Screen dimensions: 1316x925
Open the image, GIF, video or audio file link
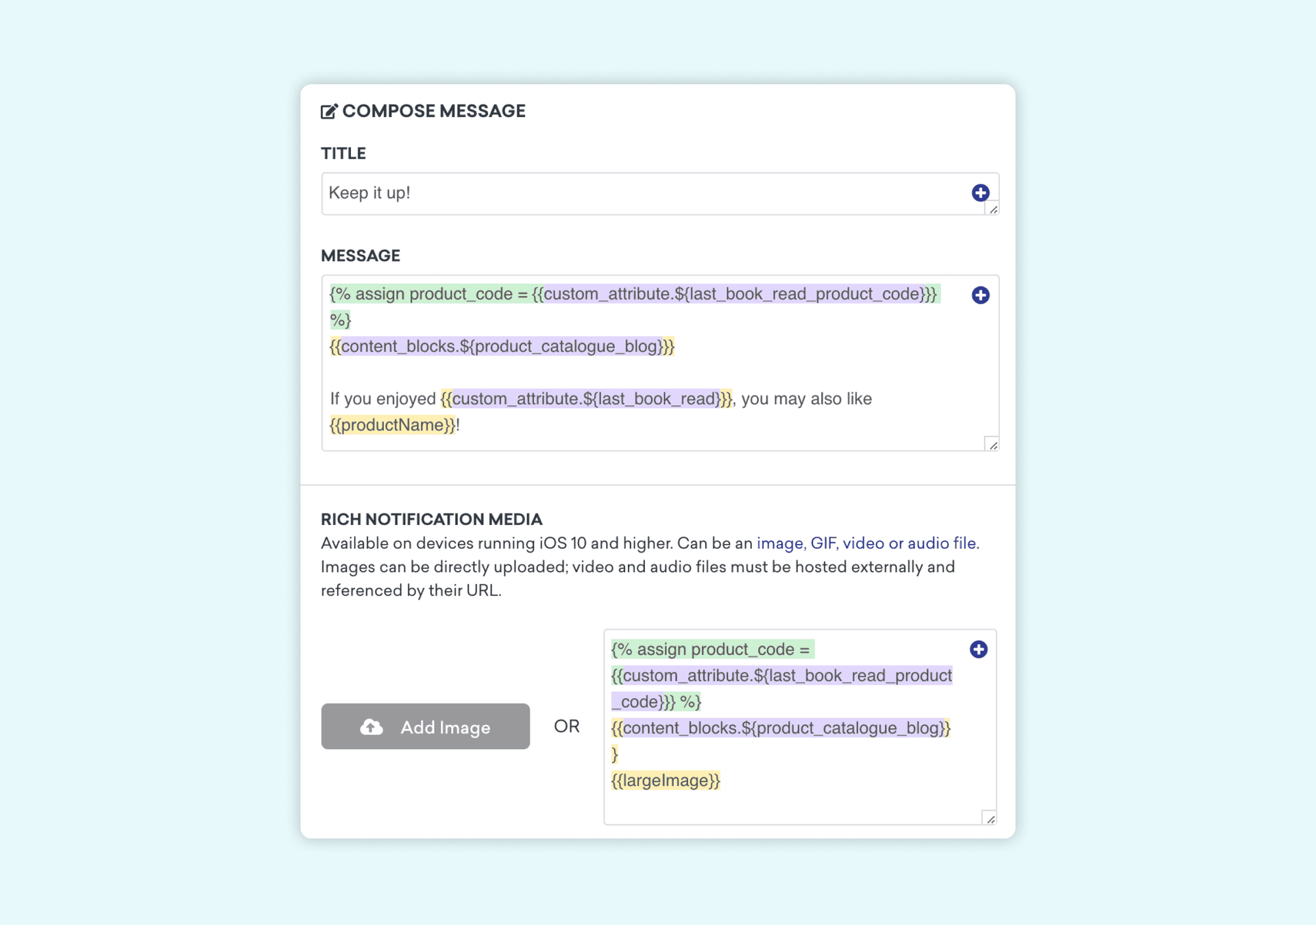tap(867, 543)
